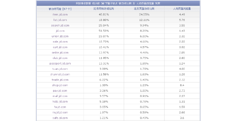Open the cart.jd.com link
Image resolution: width=236 pixels, height=121 pixels.
click(60, 47)
